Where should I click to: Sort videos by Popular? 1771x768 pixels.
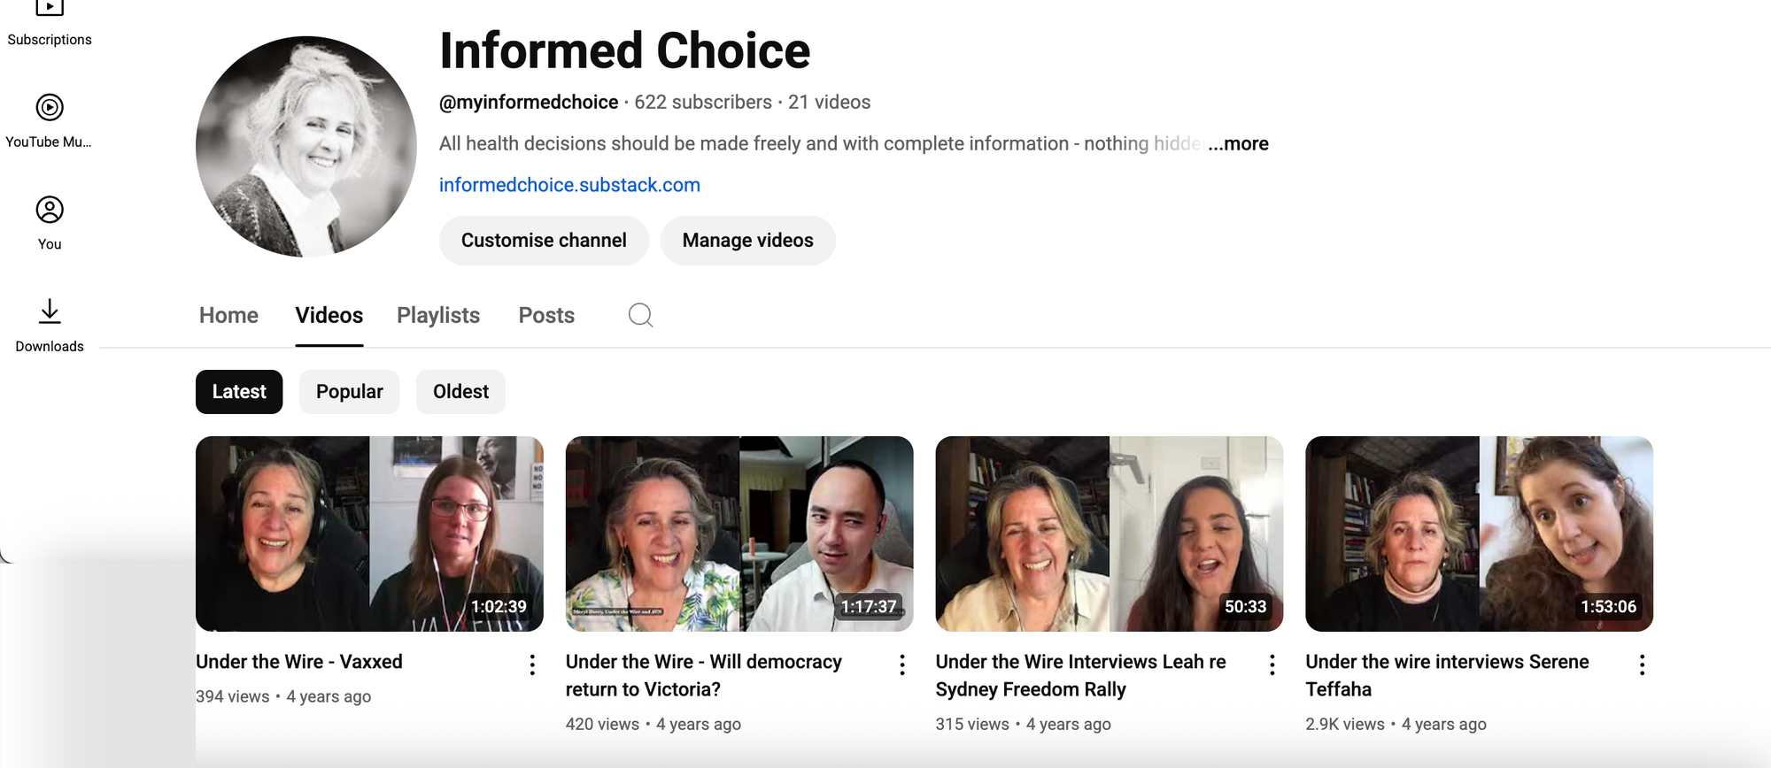(x=349, y=392)
